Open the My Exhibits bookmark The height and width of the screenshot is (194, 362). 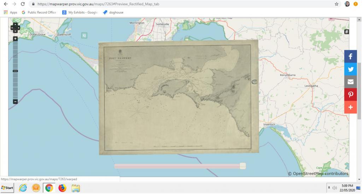click(x=81, y=12)
